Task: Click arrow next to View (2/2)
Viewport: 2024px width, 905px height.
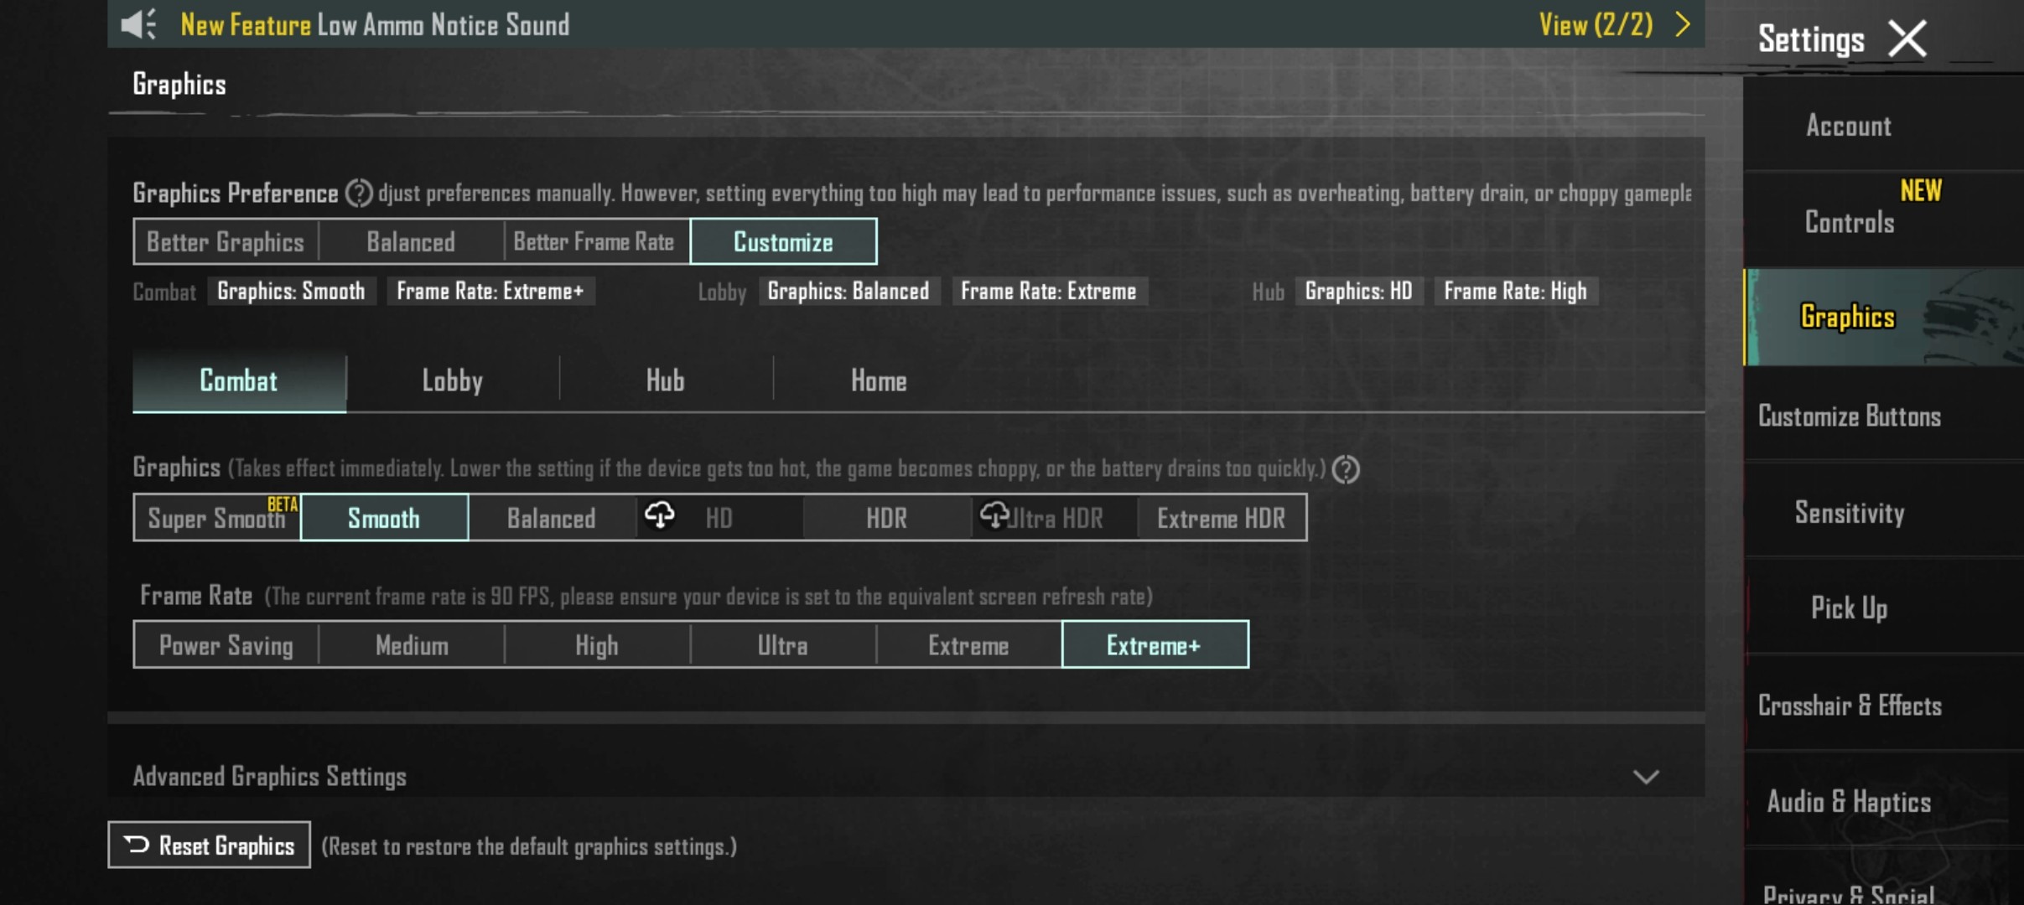Action: coord(1682,24)
